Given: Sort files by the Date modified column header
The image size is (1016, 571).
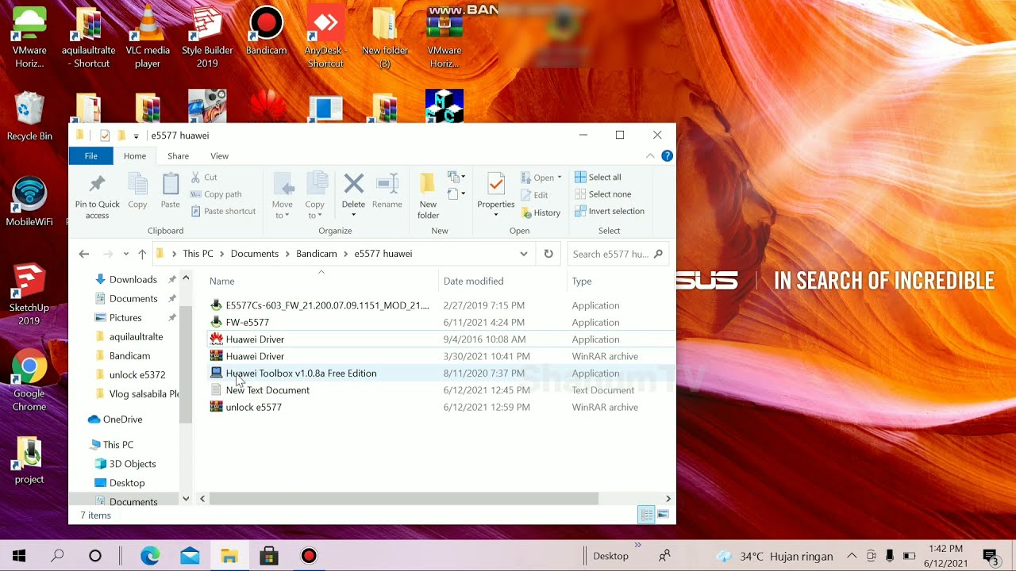Looking at the screenshot, I should point(474,281).
